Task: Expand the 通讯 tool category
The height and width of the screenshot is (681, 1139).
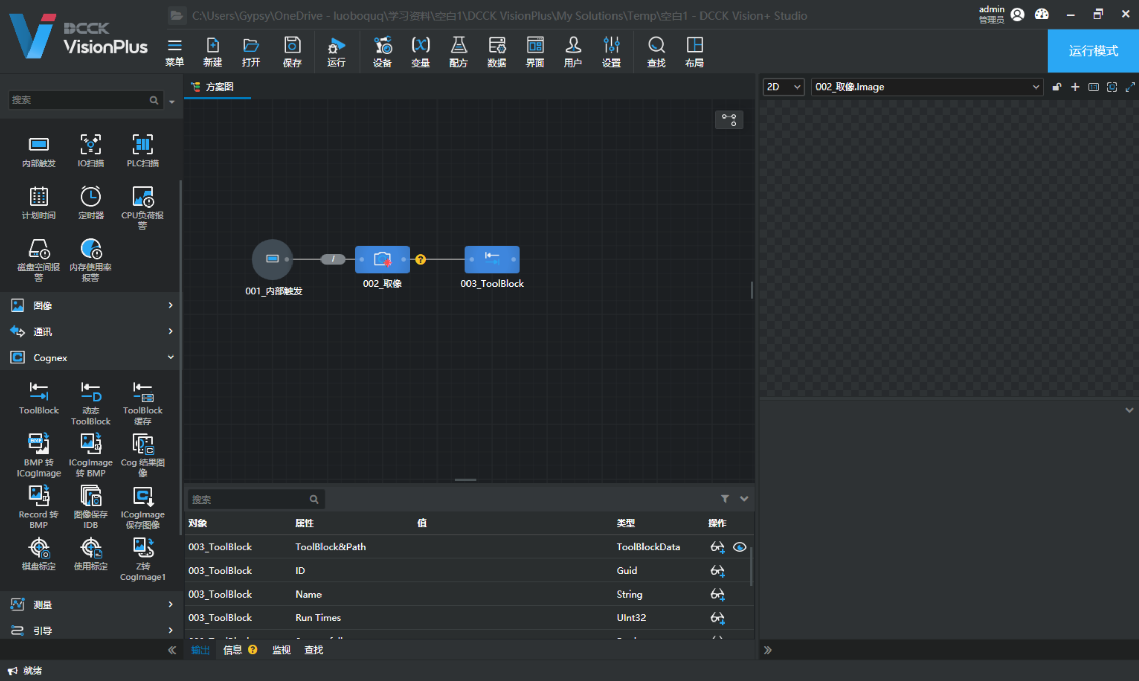Action: [91, 332]
